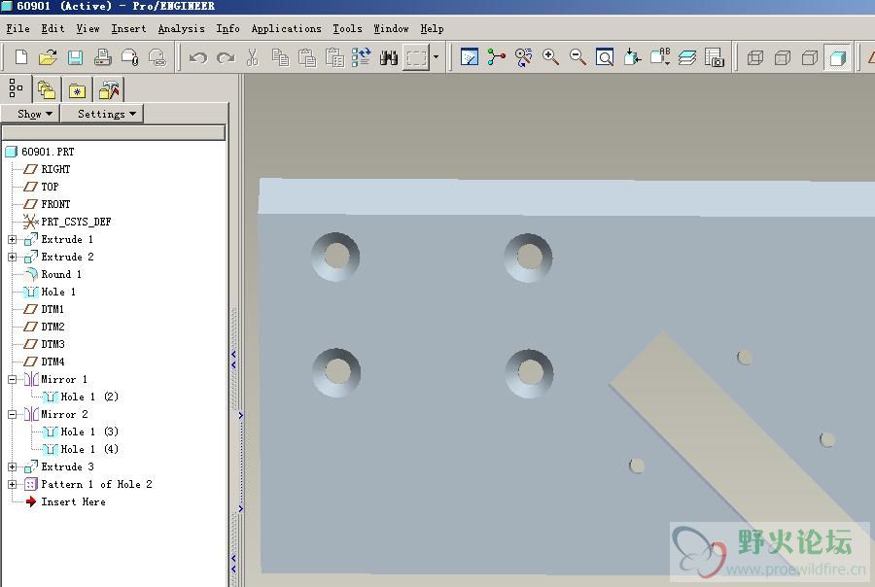The image size is (875, 587).
Task: Open the Analysis menu
Action: click(181, 28)
